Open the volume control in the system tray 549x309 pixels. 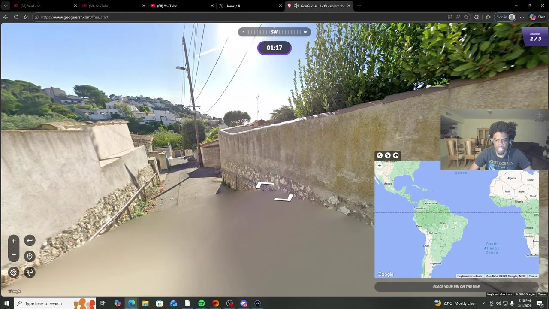click(498, 303)
